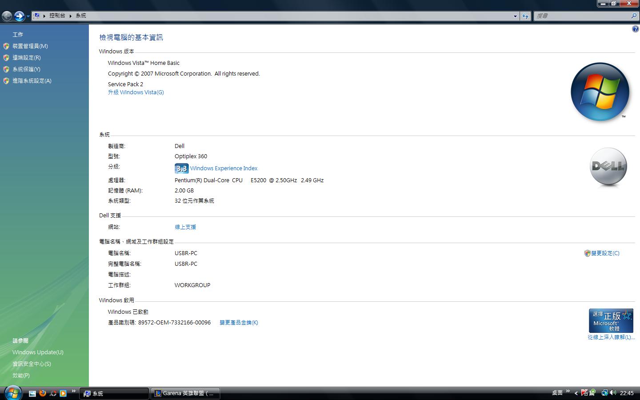This screenshot has width=640, height=400.
Task: Open the Windows Start orb
Action: pos(13,393)
